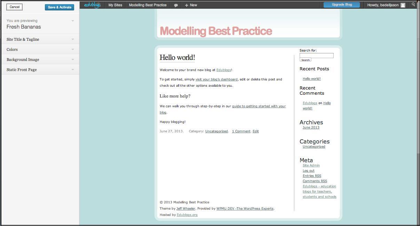Click the Happy blogging! text
The height and width of the screenshot is (226, 420).
173,122
